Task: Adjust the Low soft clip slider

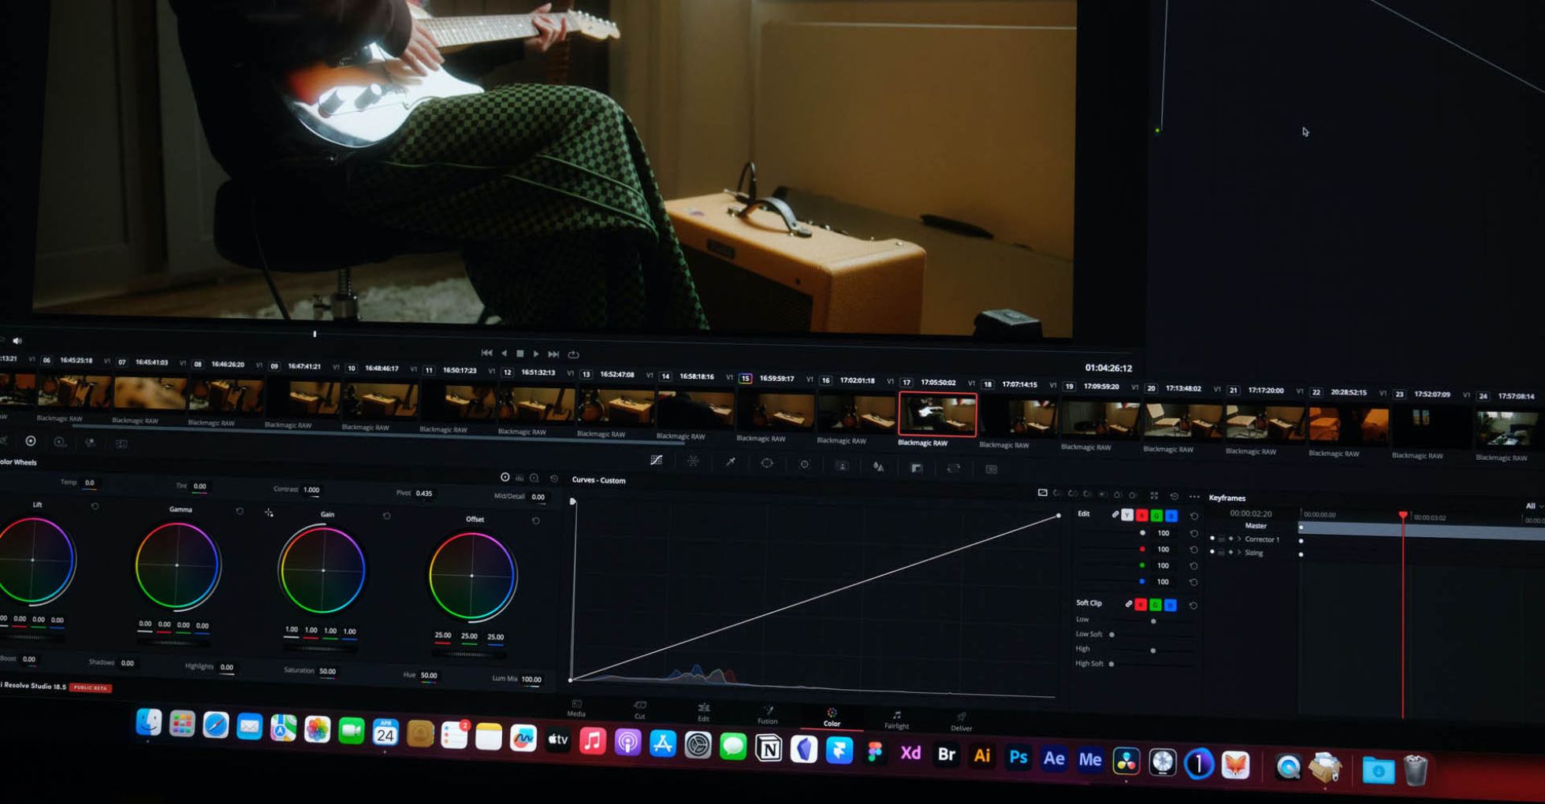Action: (1153, 621)
